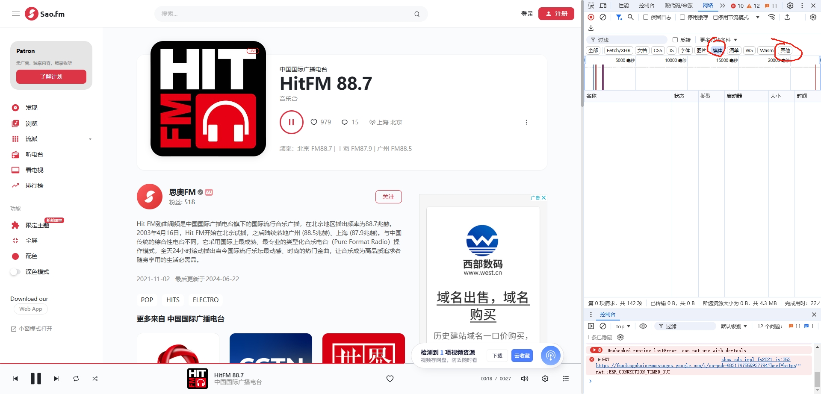Mute audio with the speaker icon

525,379
